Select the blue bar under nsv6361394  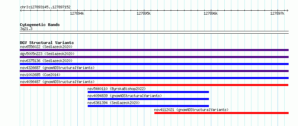pos(148,106)
